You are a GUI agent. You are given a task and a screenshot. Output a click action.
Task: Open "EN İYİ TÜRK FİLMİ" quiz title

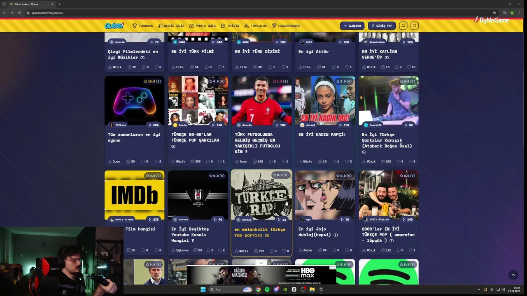pyautogui.click(x=193, y=51)
